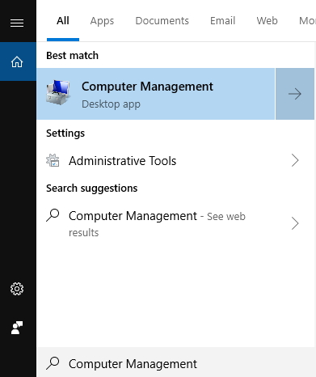Expand the web results suggestion chevron
The height and width of the screenshot is (377, 316).
point(295,223)
